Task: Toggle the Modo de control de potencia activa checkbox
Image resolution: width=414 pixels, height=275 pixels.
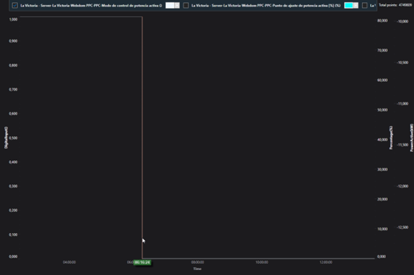Action: point(15,5)
